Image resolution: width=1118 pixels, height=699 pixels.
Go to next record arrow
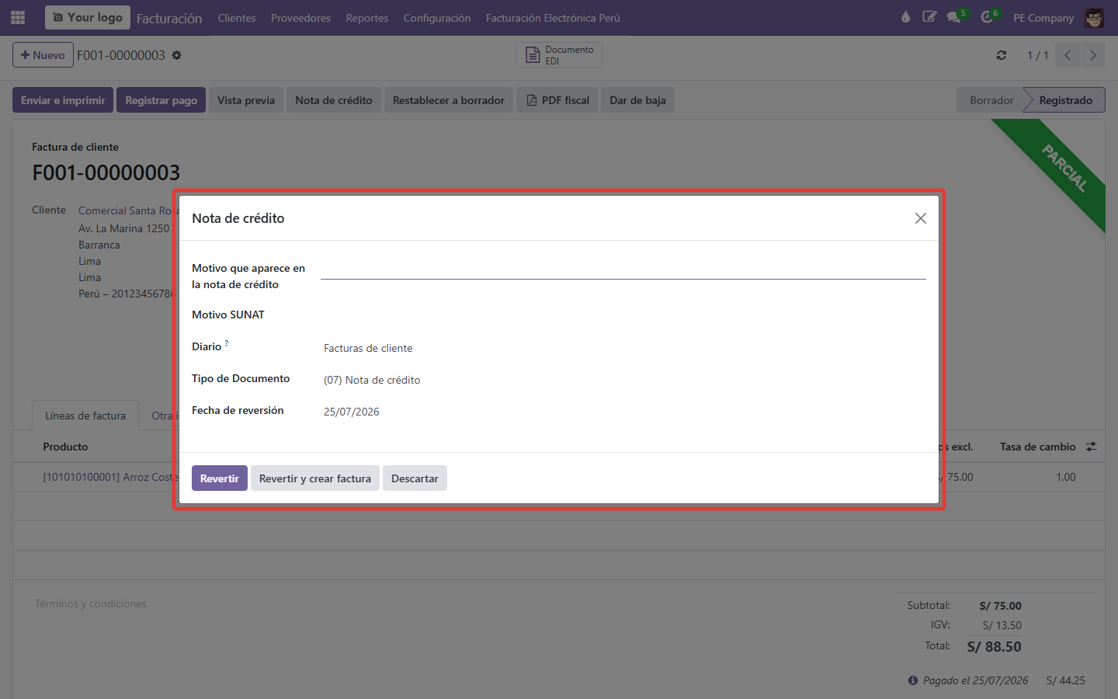(x=1093, y=55)
